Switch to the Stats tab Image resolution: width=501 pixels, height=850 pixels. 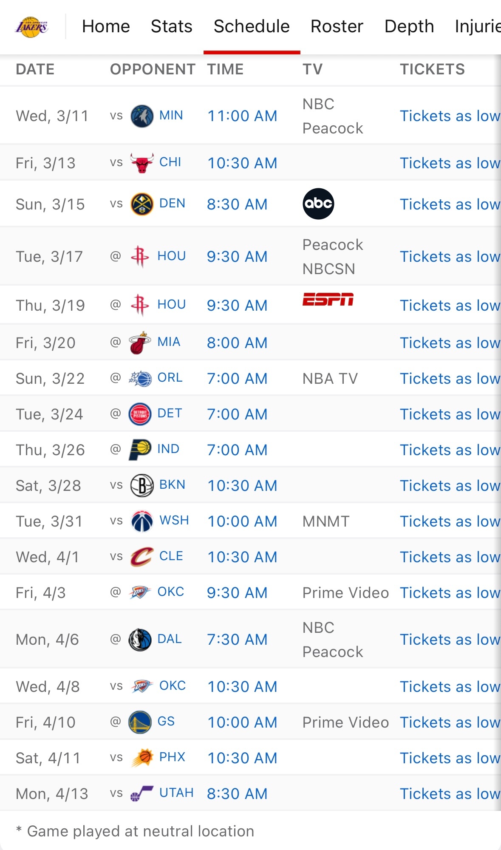(x=172, y=26)
